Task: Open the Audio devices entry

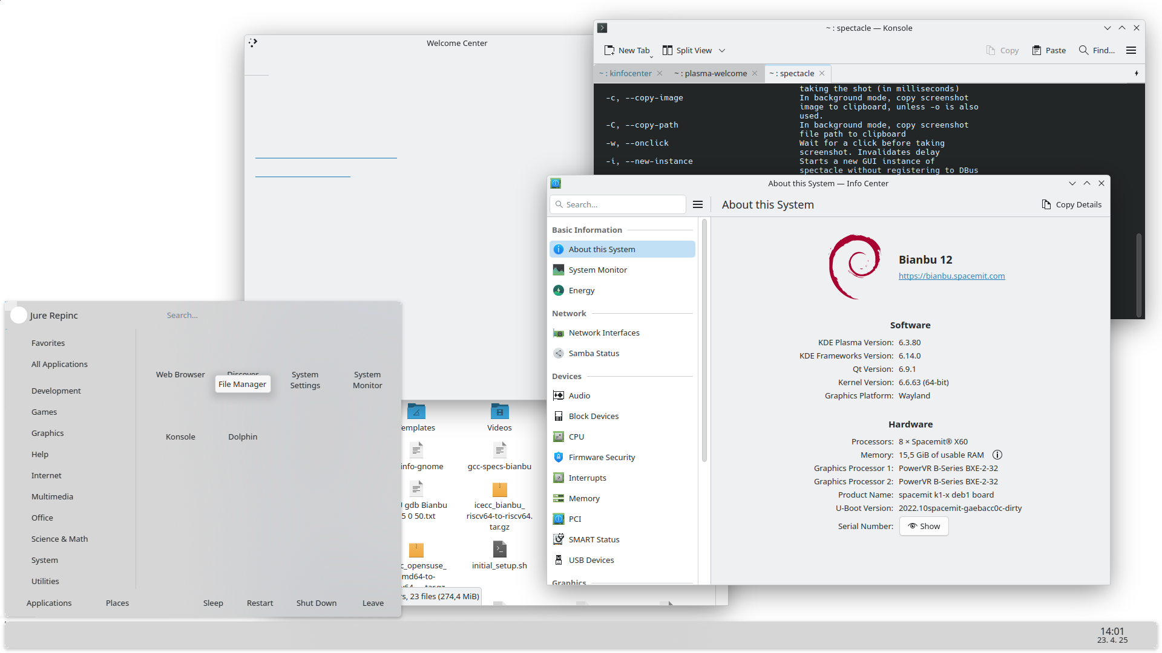Action: point(622,395)
